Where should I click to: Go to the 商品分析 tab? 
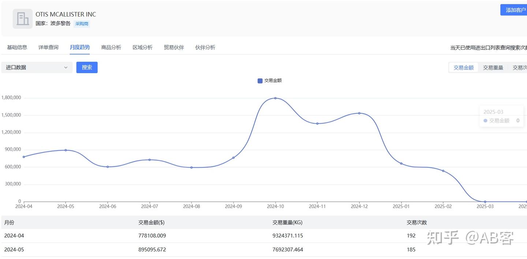coord(111,48)
